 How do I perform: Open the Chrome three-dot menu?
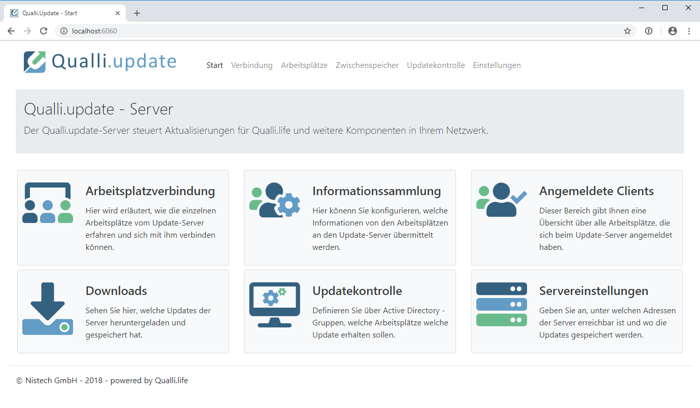pyautogui.click(x=689, y=31)
